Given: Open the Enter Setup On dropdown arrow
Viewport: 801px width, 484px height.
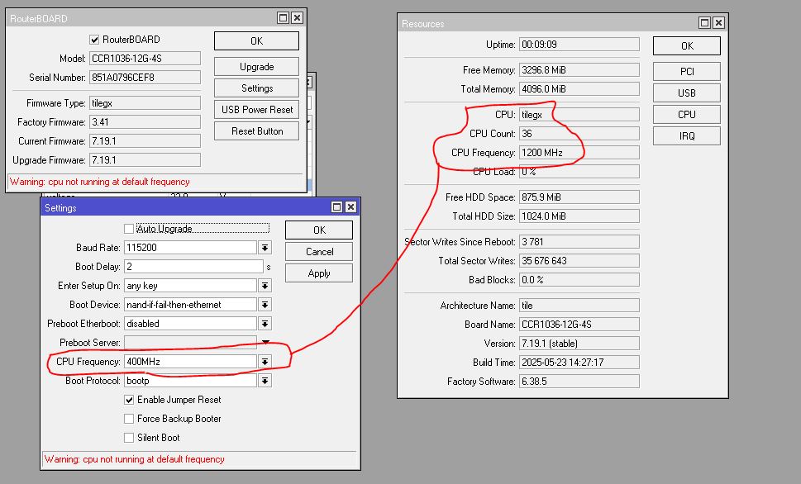Looking at the screenshot, I should pyautogui.click(x=265, y=286).
